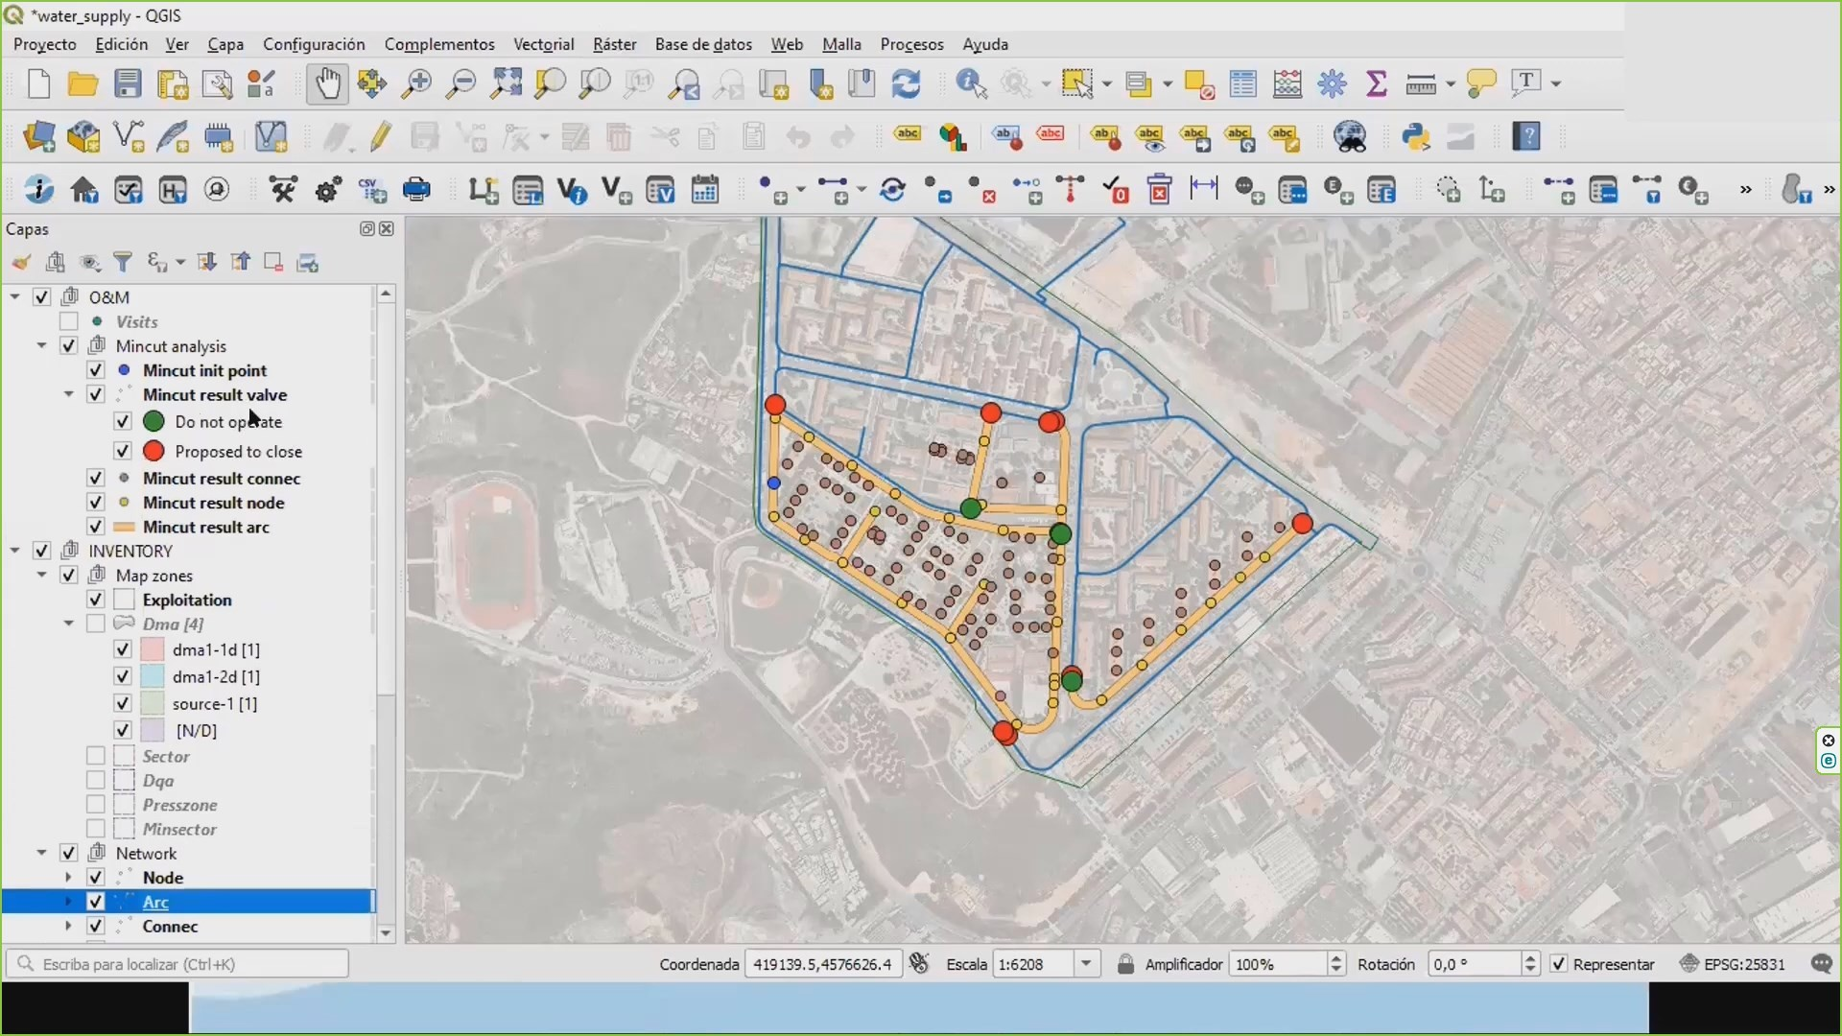This screenshot has height=1036, width=1842.
Task: Increase rotation with the stepper arrow
Action: pos(1530,958)
